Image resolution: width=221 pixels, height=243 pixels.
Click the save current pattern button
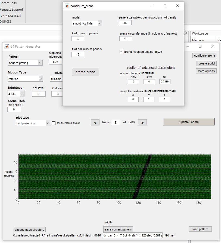[x=118, y=229]
